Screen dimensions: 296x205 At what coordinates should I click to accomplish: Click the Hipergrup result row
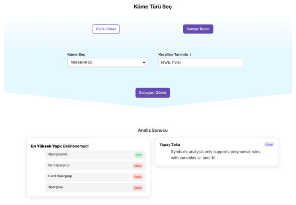point(95,188)
